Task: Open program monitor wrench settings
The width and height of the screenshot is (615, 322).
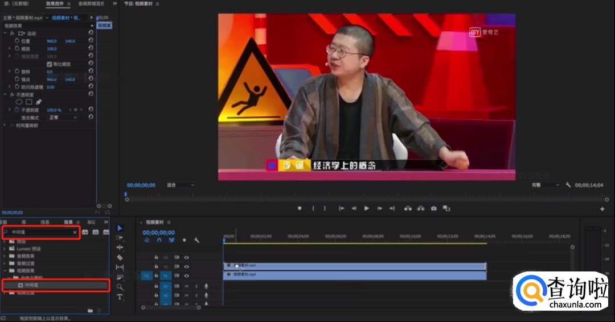Action: 568,185
